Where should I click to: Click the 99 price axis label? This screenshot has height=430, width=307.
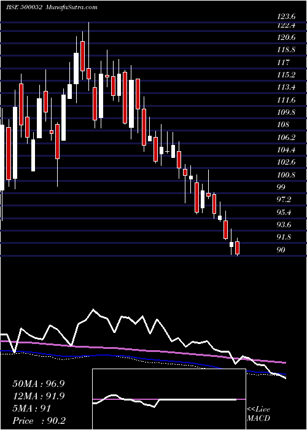282,187
